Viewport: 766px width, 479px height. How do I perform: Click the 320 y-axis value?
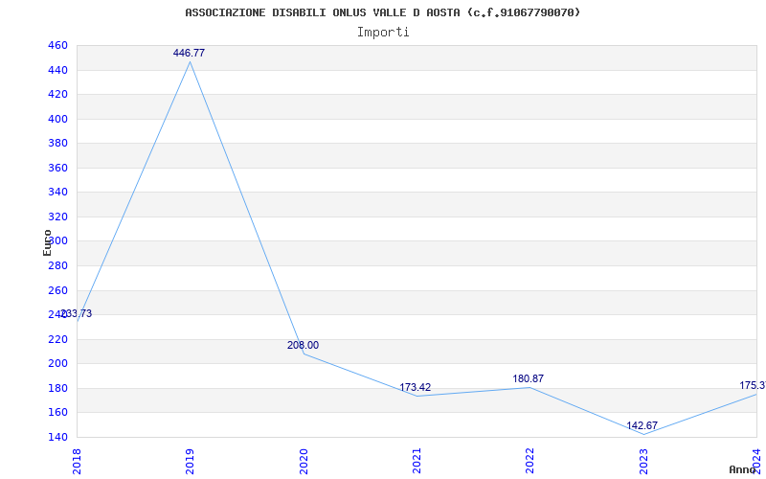57,217
